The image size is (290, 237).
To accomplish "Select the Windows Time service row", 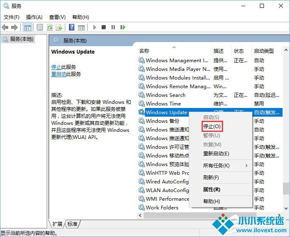I will tap(210, 104).
